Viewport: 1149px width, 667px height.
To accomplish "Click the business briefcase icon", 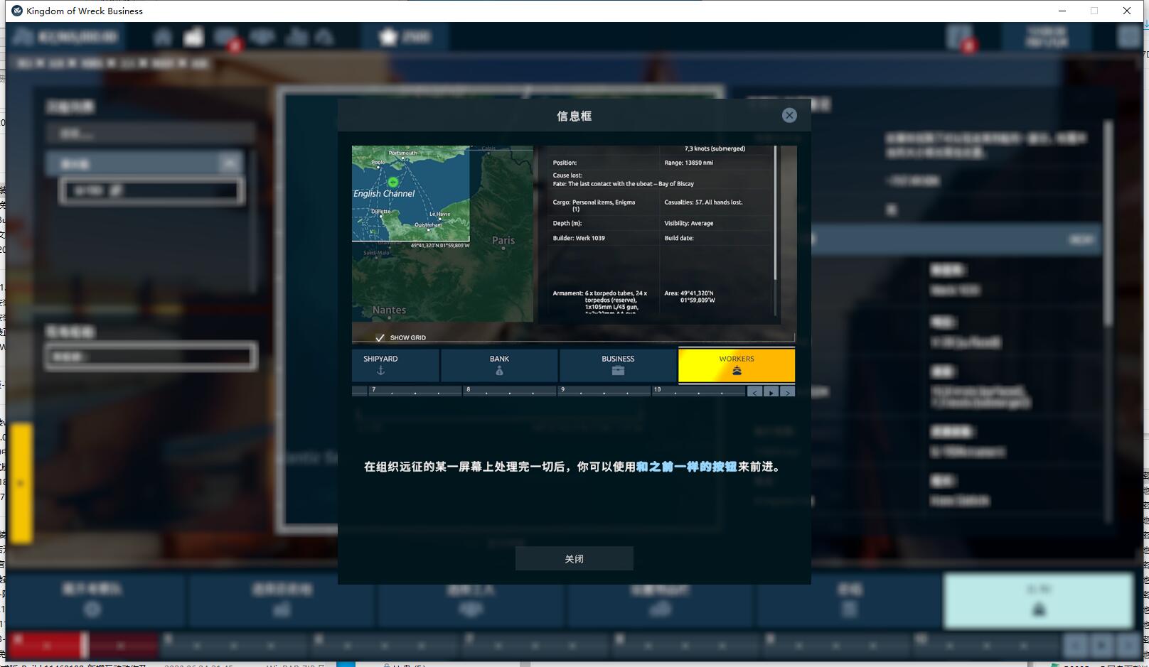I will point(618,371).
